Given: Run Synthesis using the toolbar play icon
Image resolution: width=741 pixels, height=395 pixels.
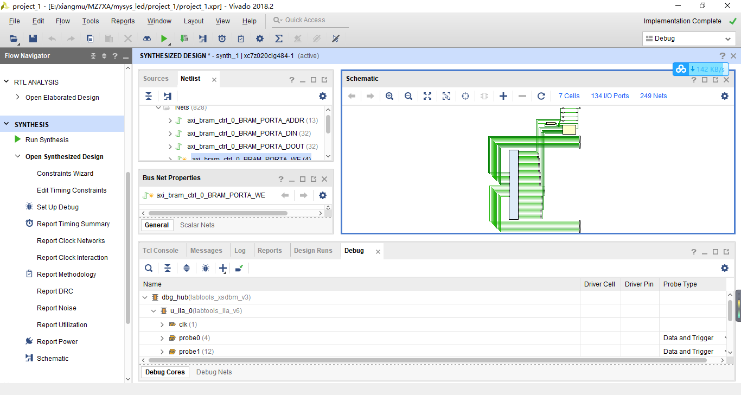Looking at the screenshot, I should tap(164, 39).
